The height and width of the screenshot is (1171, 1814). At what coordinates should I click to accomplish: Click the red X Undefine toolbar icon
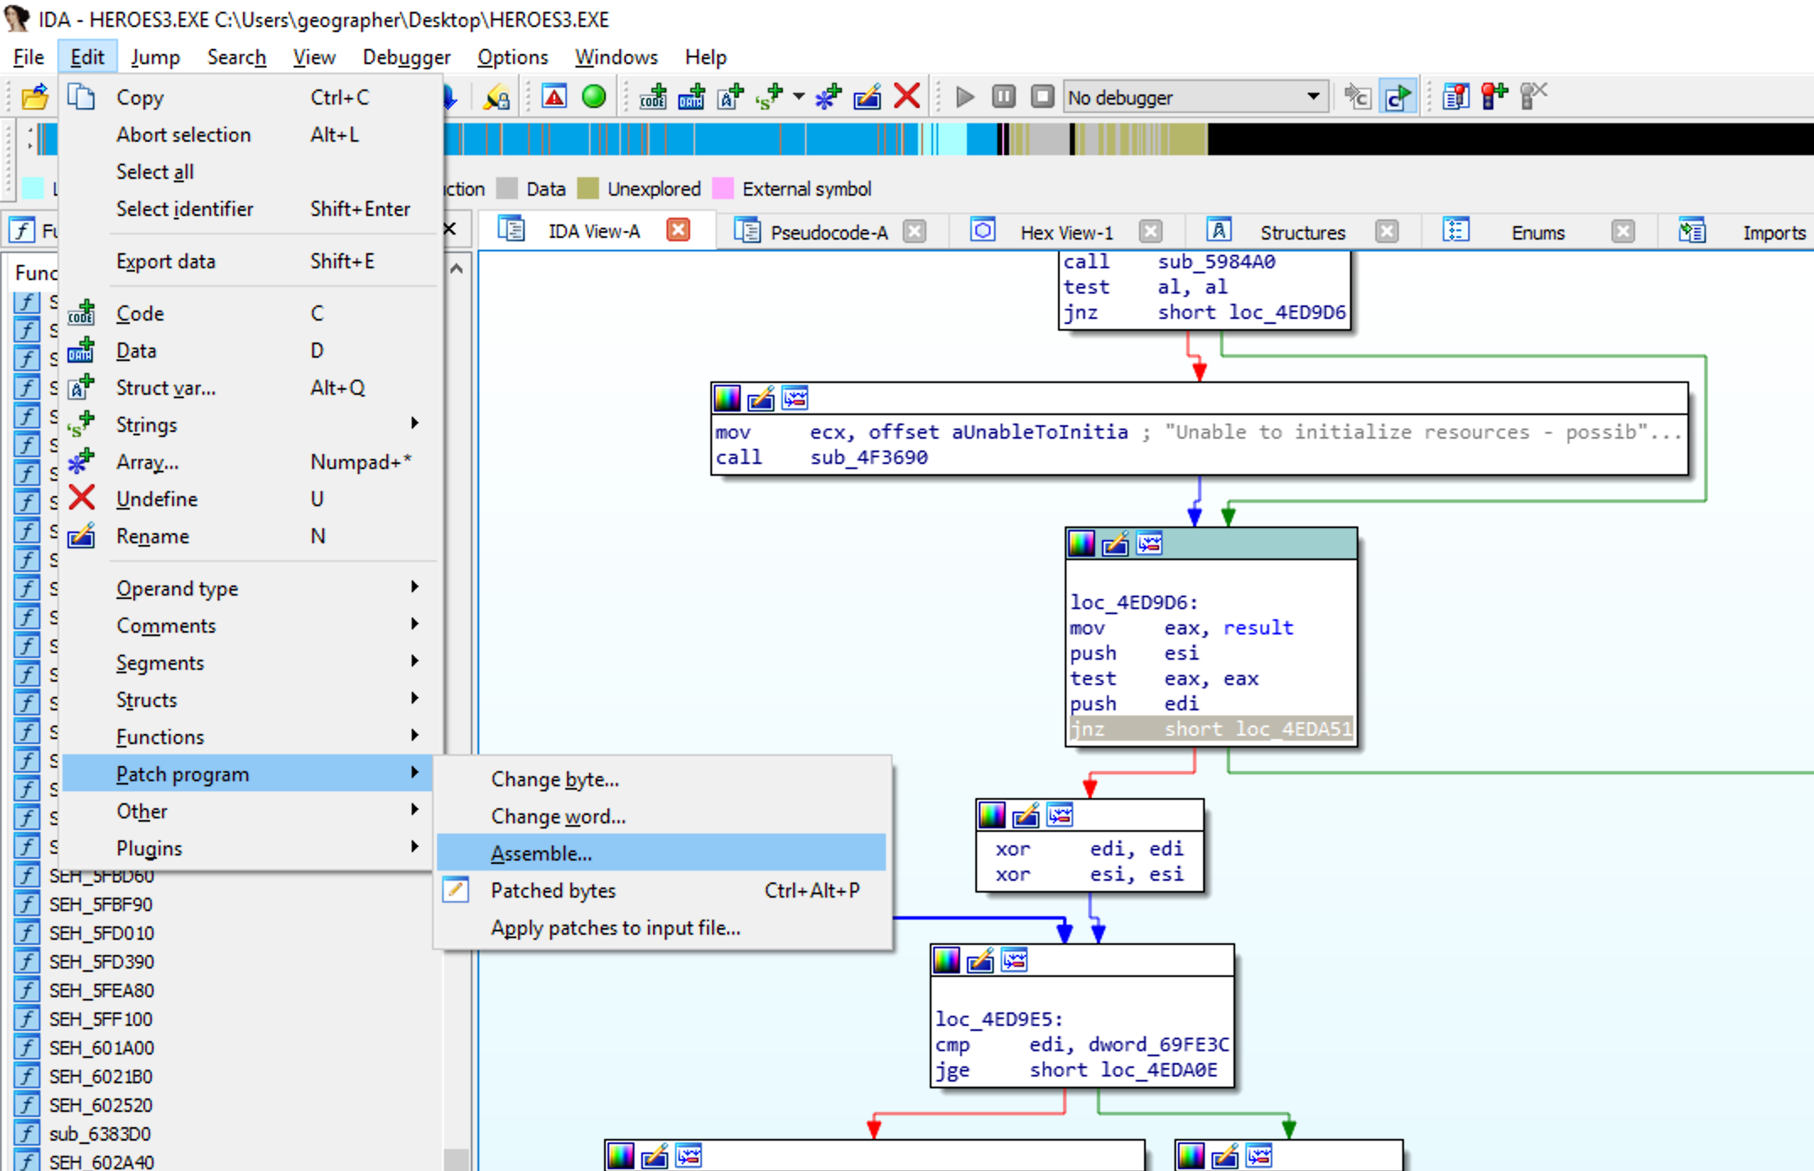pyautogui.click(x=907, y=97)
